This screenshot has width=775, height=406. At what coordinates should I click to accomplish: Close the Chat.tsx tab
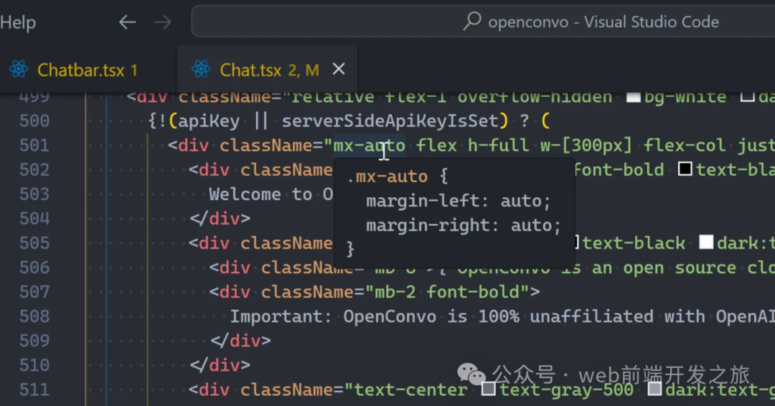coord(339,69)
